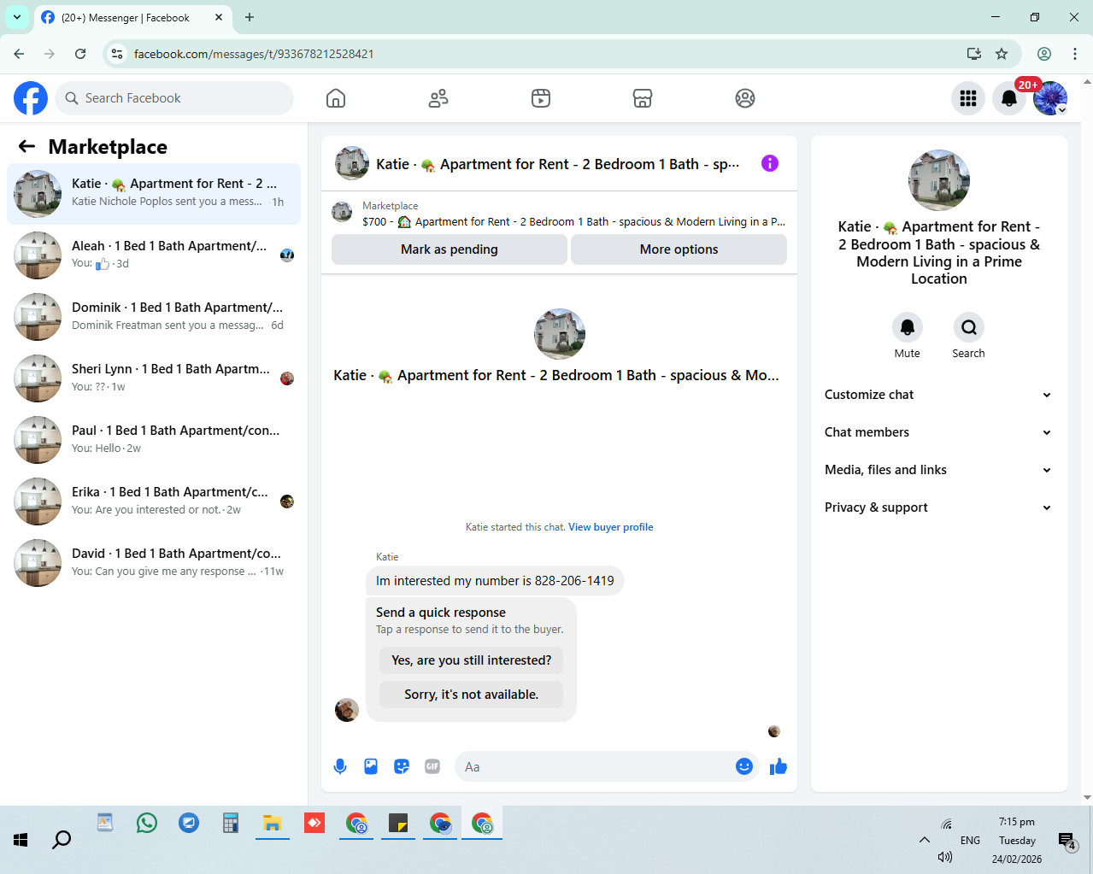Open the Chrome profile icon
Screen dimensions: 1093x874
coord(1044,54)
